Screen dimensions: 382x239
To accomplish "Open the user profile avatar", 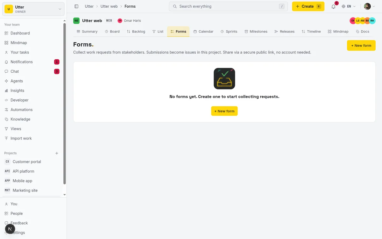I will point(367,6).
